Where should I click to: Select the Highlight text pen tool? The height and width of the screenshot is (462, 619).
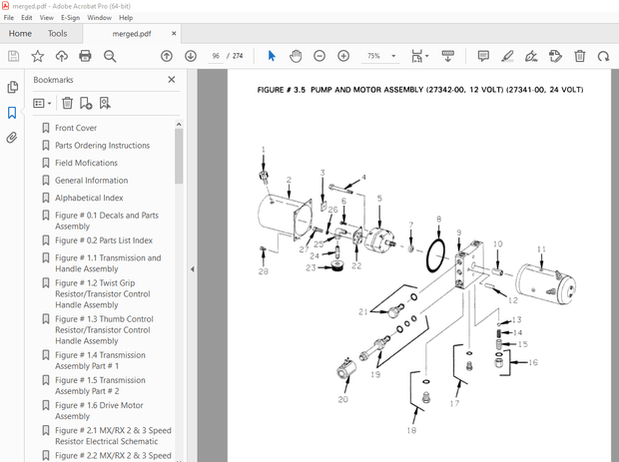507,56
